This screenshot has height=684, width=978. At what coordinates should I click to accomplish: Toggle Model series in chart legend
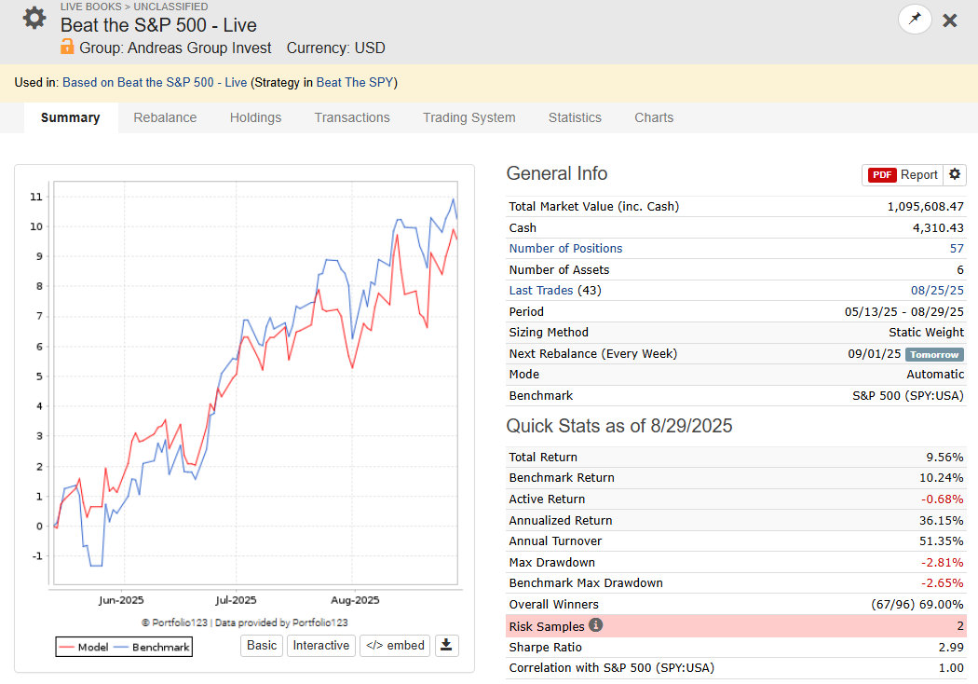84,647
